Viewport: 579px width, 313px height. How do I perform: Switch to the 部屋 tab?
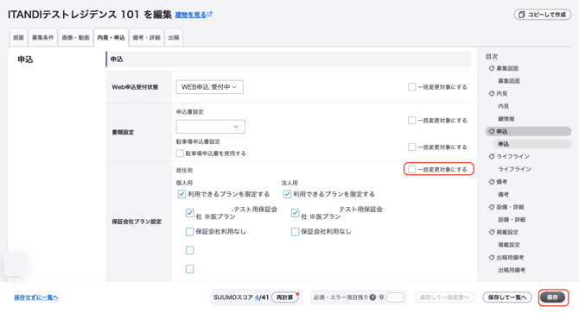(18, 38)
